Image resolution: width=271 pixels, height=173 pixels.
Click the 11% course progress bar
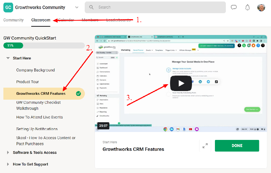pos(44,46)
